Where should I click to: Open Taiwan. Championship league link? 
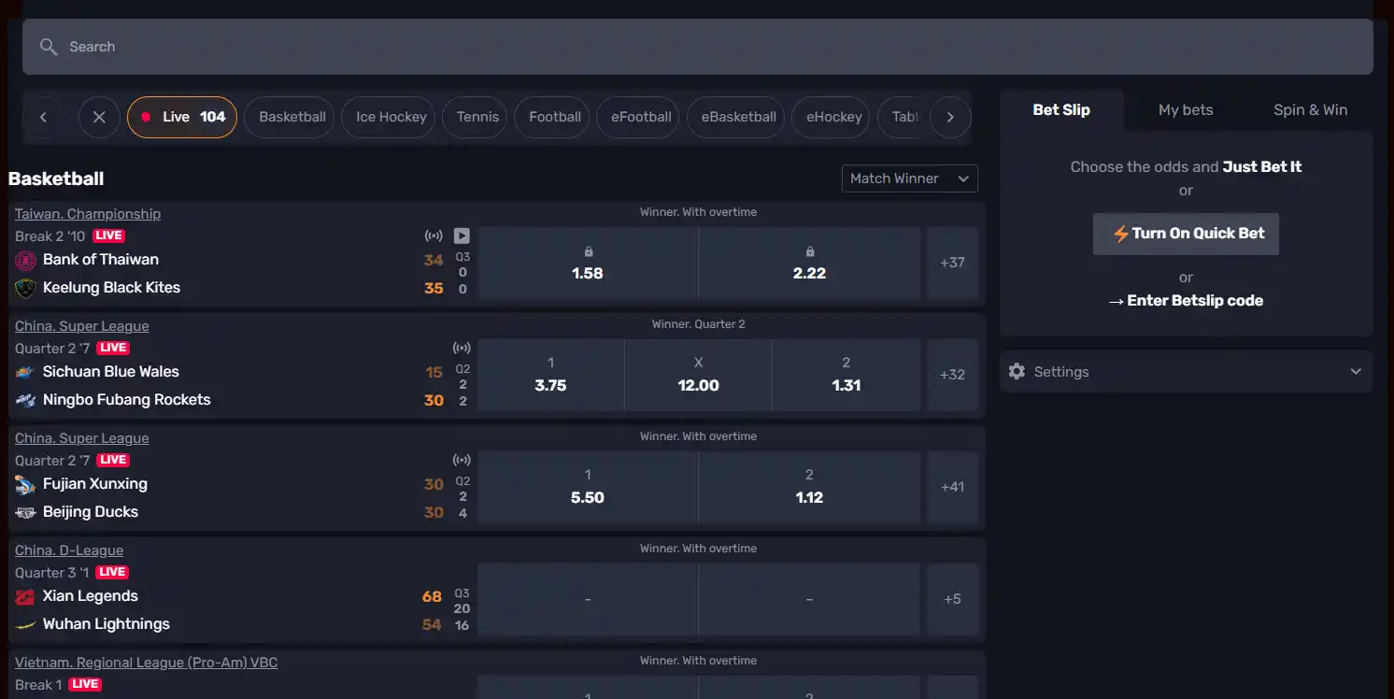[88, 214]
